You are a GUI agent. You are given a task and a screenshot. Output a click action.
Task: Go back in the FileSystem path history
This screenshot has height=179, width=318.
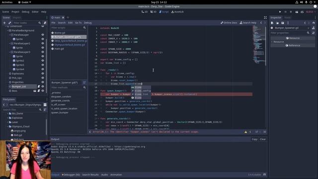pos(4,105)
